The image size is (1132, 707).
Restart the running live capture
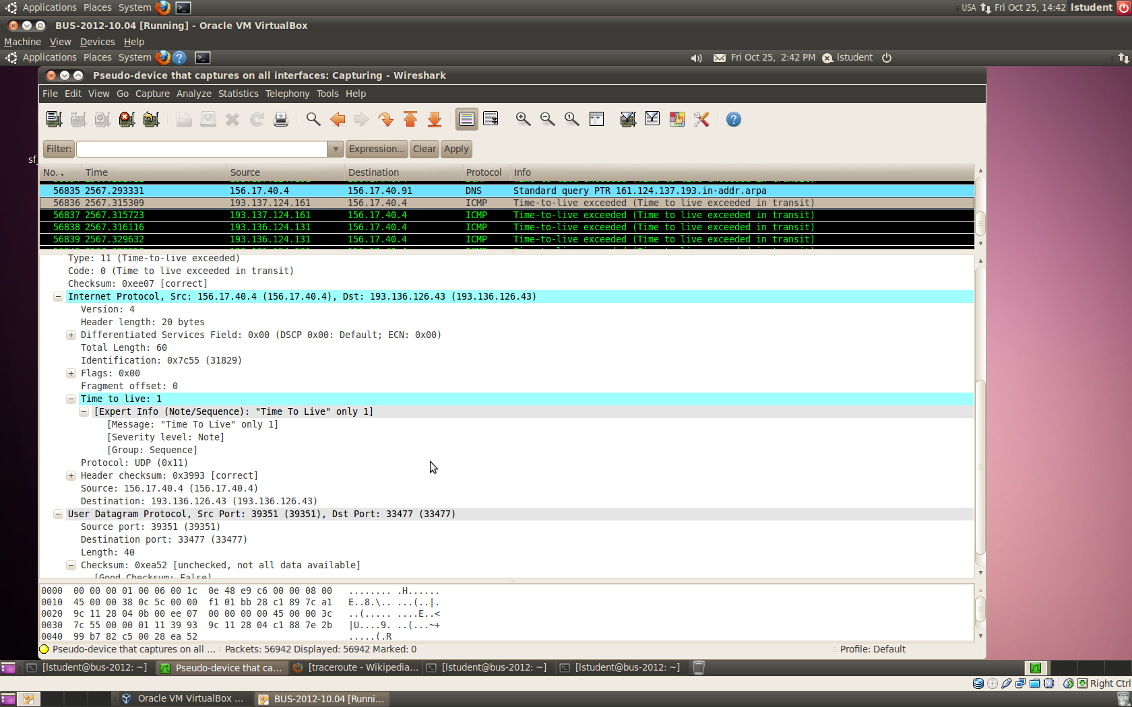(151, 119)
